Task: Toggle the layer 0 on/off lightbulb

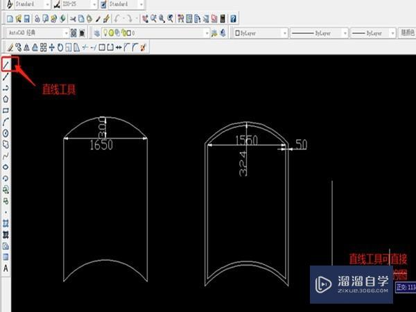Action: (105, 33)
